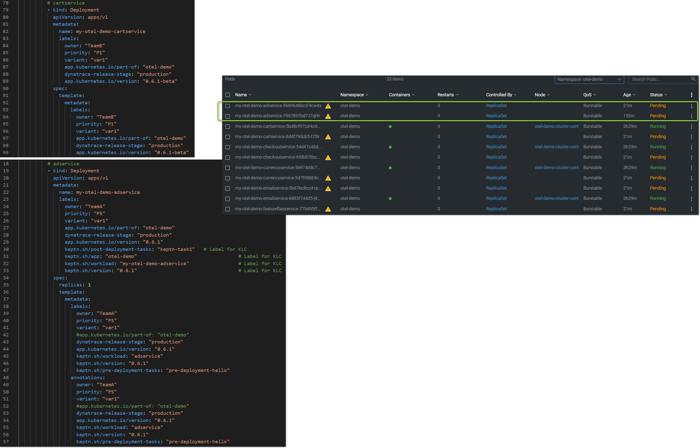Select the checkbox for adservice-7967897bd7-l7qhh pod
The height and width of the screenshot is (448, 700).
click(227, 116)
